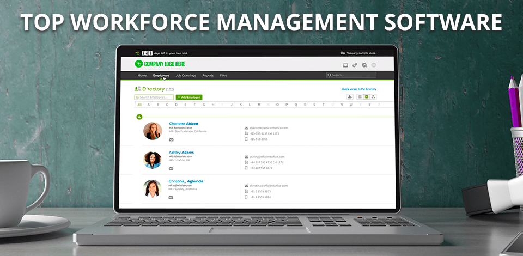Filter directory by letter P
The width and height of the screenshot is (523, 256).
point(287,105)
